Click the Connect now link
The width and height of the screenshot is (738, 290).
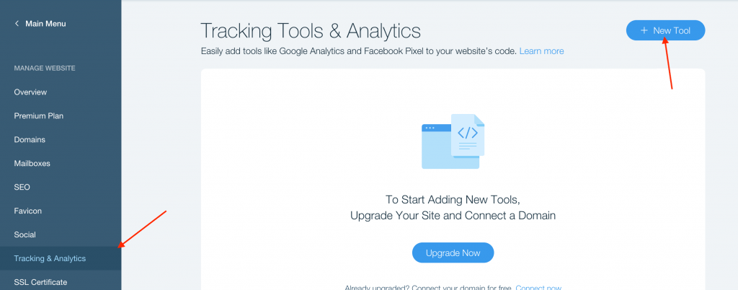coord(538,288)
